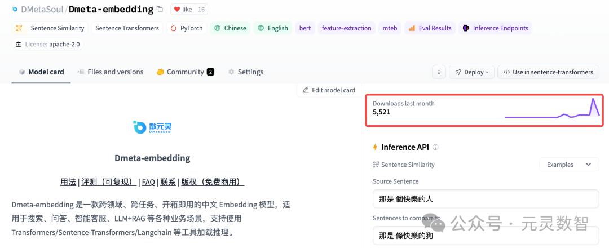Image resolution: width=609 pixels, height=248 pixels.
Task: Click the Community tab emoji icon
Action: tap(160, 72)
